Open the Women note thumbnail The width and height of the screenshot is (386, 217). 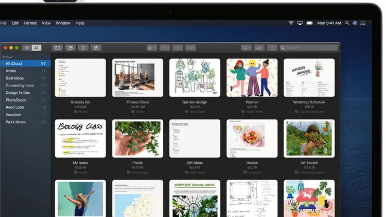coord(252,78)
